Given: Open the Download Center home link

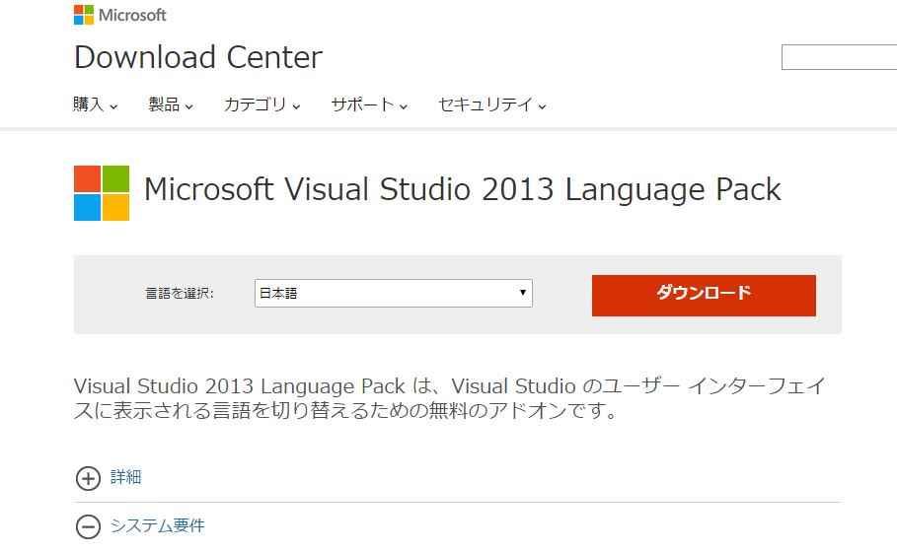Looking at the screenshot, I should pos(198,57).
